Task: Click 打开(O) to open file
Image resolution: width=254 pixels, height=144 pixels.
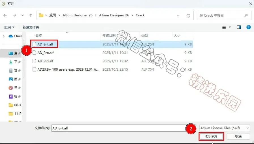Action: point(211,136)
